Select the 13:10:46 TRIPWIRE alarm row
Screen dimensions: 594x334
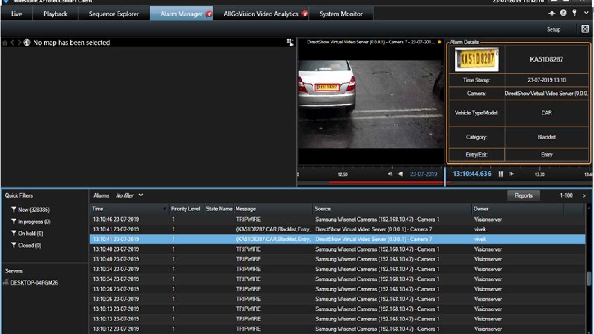coord(337,219)
